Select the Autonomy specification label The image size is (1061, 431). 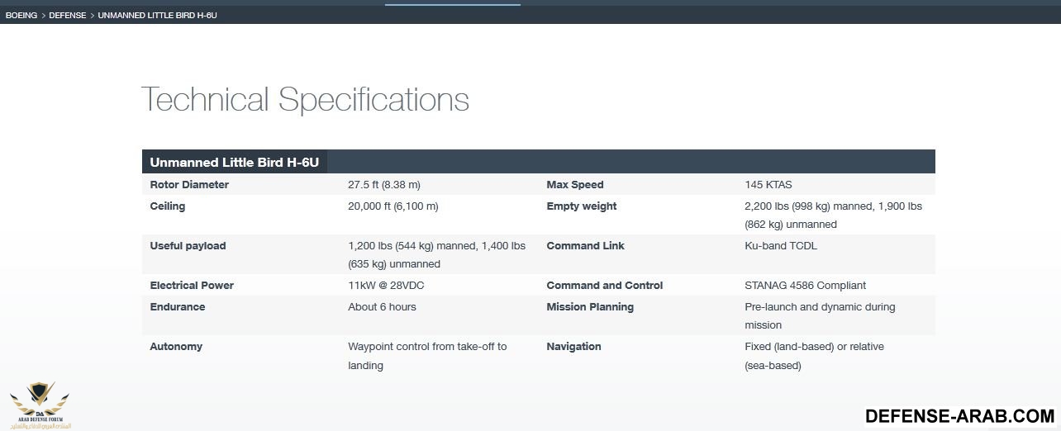[176, 347]
